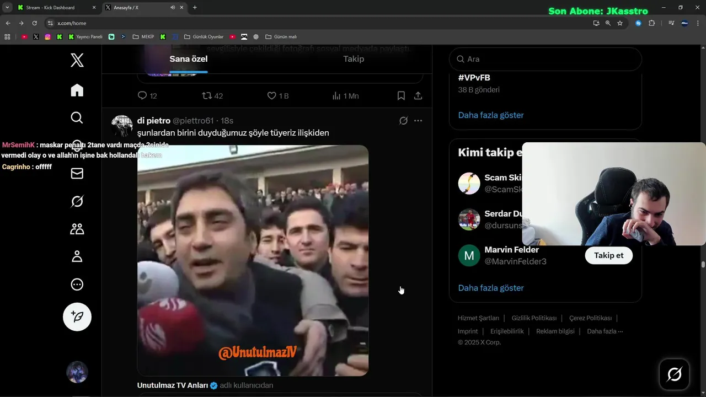The image size is (706, 397).
Task: Click the Ara search field
Action: (545, 59)
